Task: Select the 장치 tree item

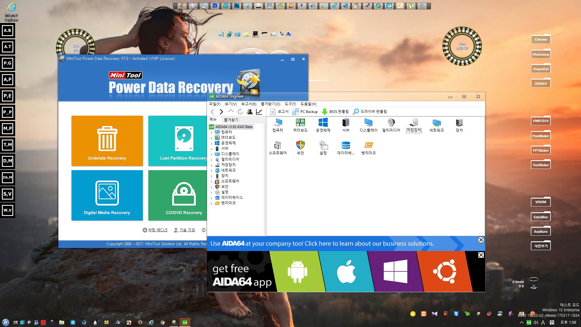Action: (x=225, y=176)
